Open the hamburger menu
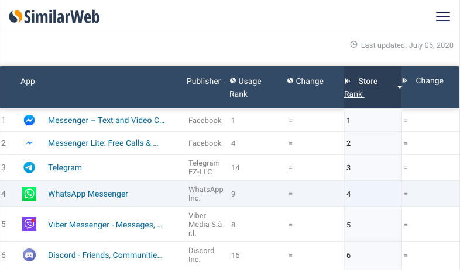The height and width of the screenshot is (270, 460). pyautogui.click(x=442, y=16)
